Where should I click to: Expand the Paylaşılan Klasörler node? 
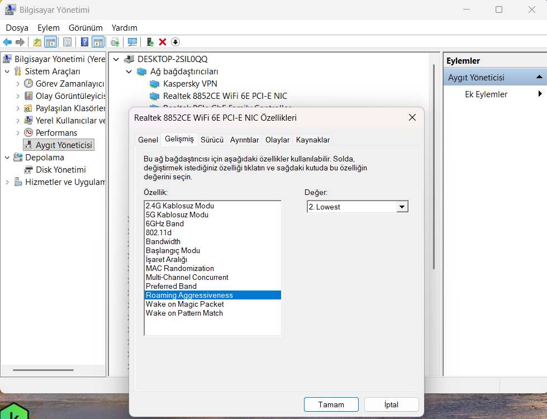click(18, 108)
